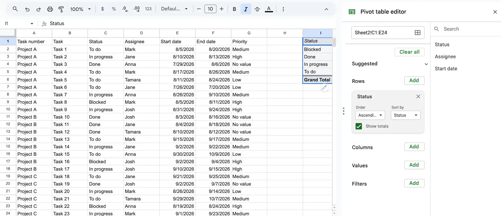
Task: Click the Tamara cell in Task 5 row
Action: [141, 80]
